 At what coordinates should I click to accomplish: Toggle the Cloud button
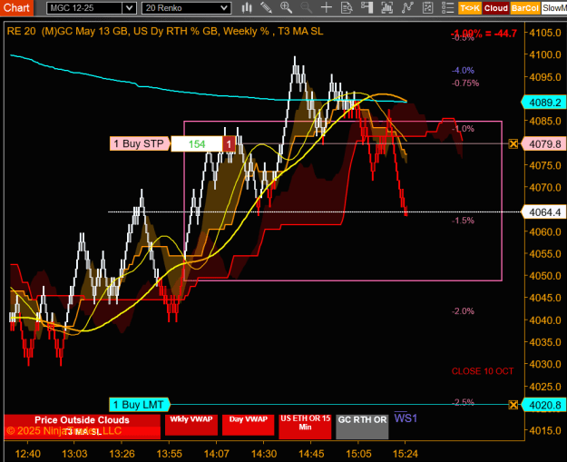(x=495, y=8)
